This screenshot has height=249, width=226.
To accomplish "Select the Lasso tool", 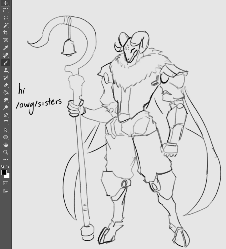I will pyautogui.click(x=6, y=18).
